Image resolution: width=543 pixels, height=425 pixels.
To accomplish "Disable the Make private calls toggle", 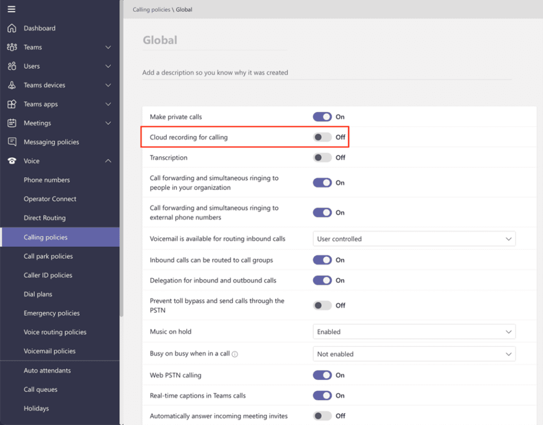I will 322,117.
